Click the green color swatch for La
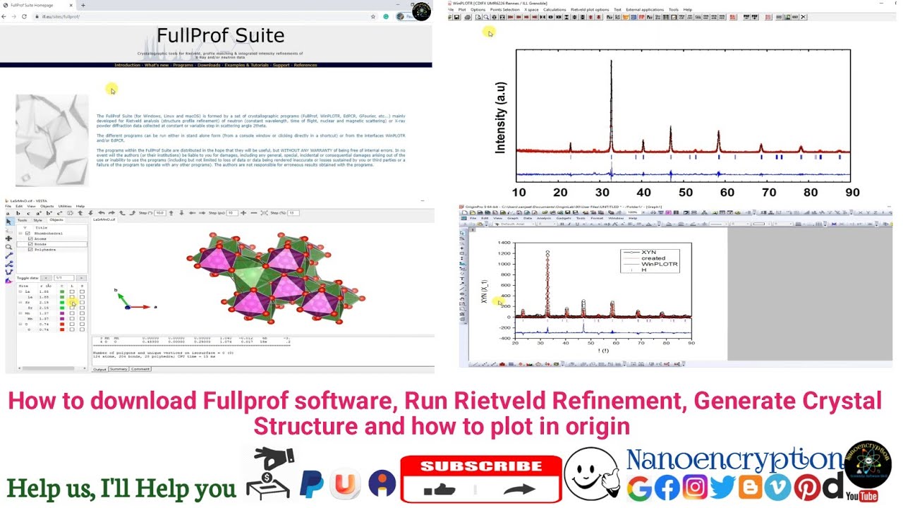The width and height of the screenshot is (903, 508). 62,291
